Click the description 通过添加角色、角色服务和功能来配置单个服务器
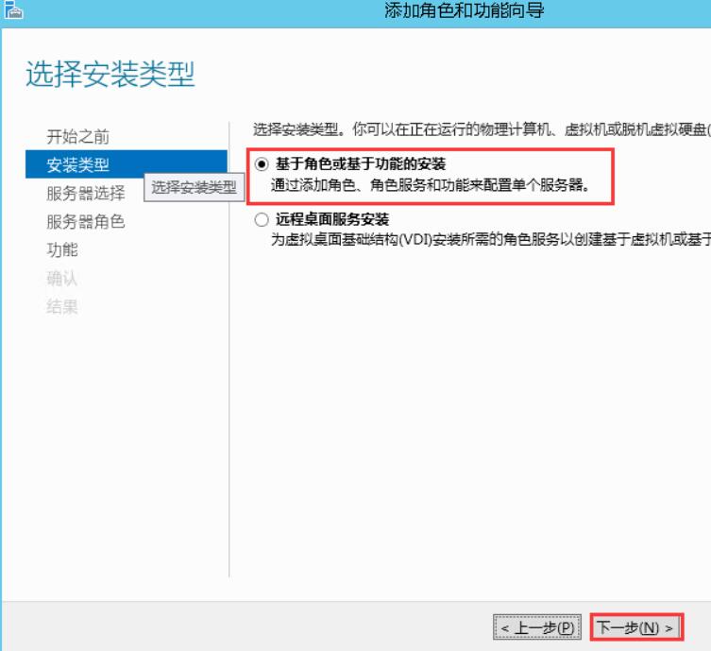 point(430,185)
